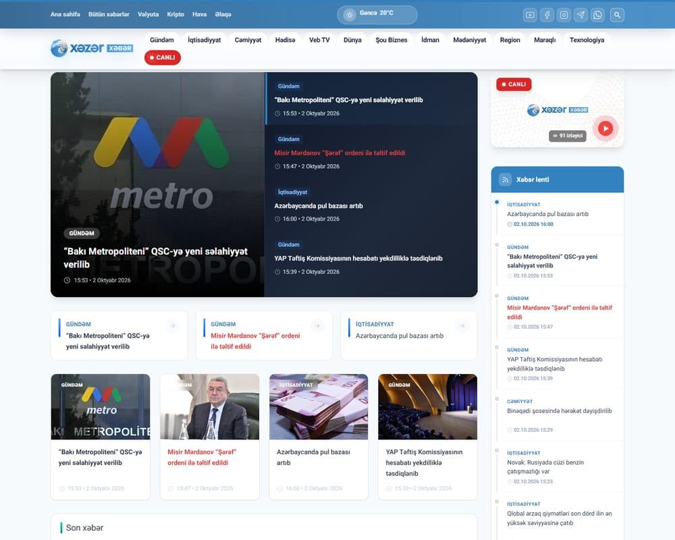The image size is (675, 540).
Task: Click the "91 izləyici" viewer count badge
Action: coord(568,136)
